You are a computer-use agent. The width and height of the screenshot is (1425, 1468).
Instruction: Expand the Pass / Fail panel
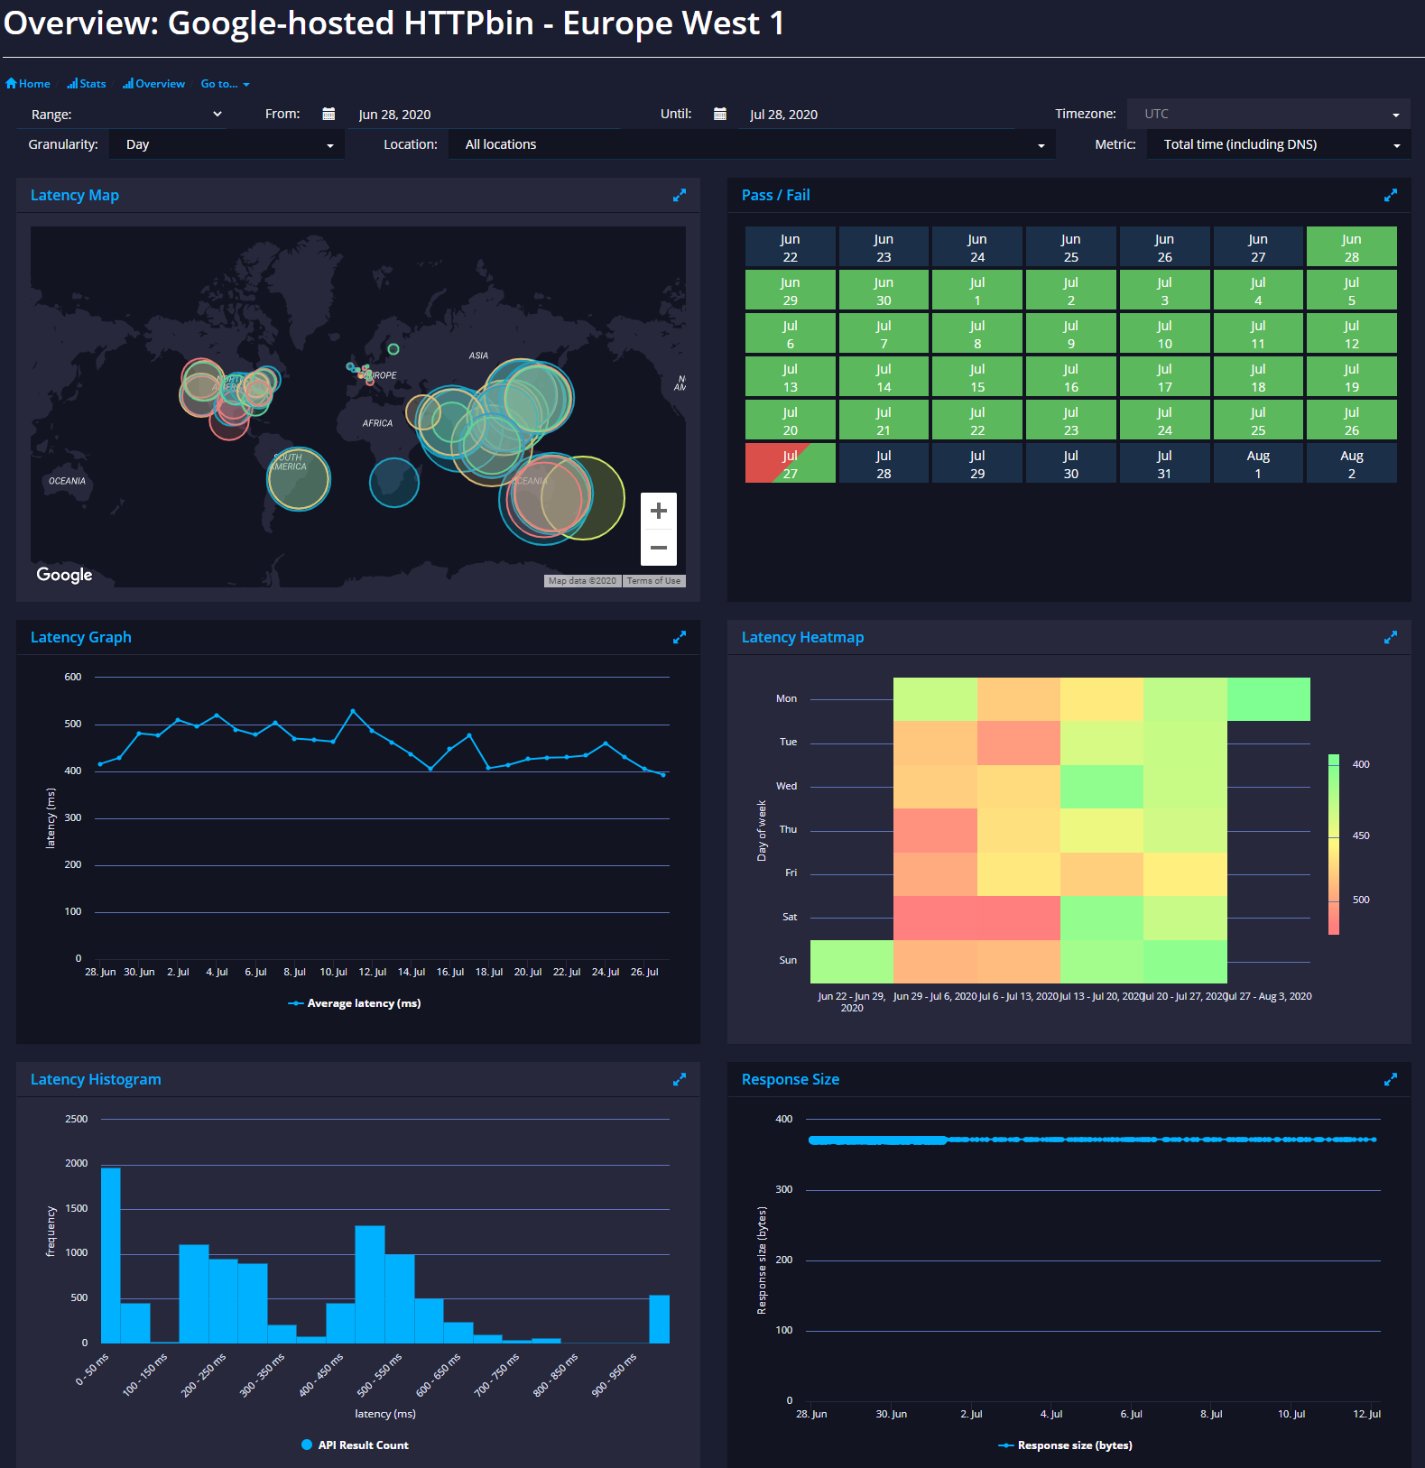pyautogui.click(x=1391, y=195)
